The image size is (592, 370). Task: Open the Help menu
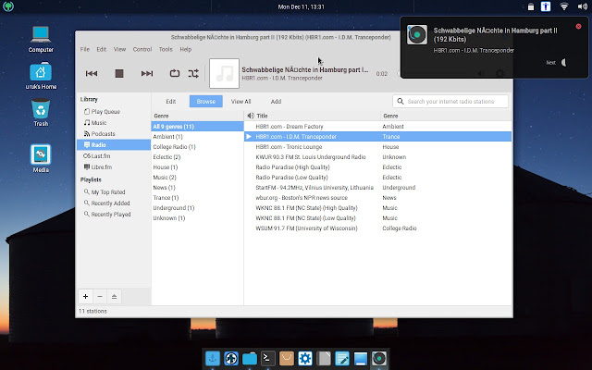[185, 49]
